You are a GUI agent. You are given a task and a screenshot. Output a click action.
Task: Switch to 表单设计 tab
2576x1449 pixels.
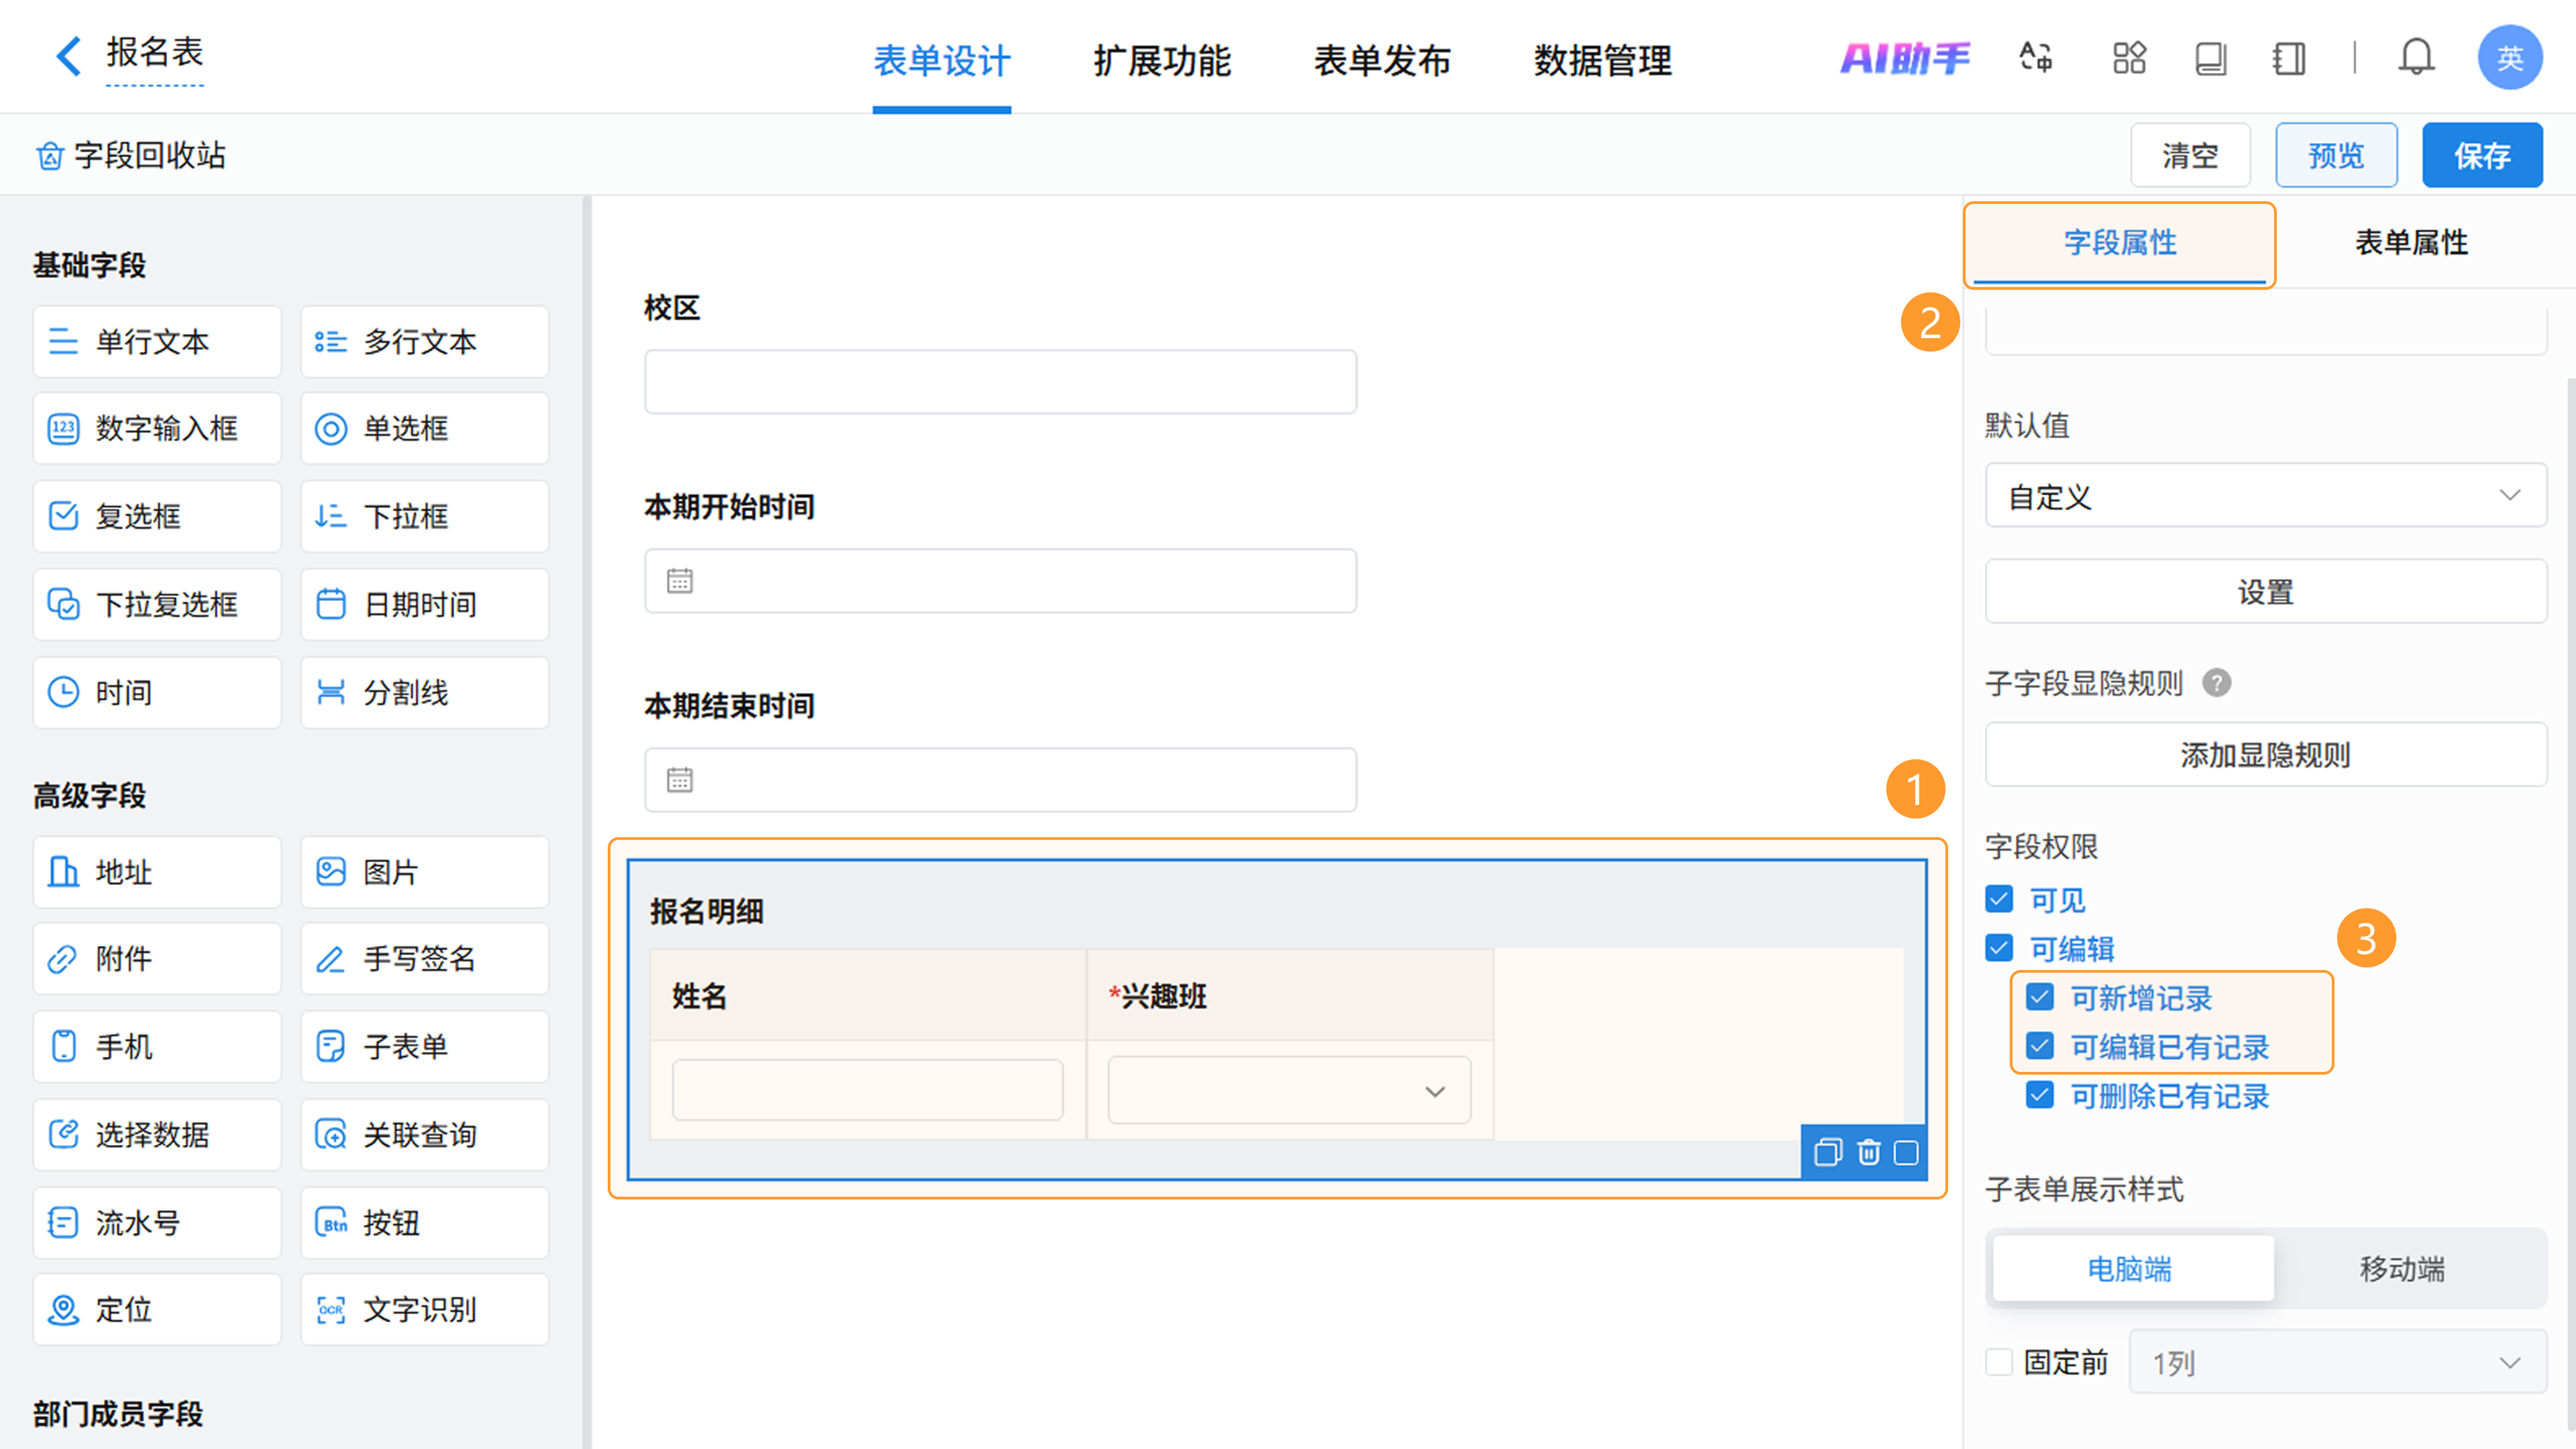941,62
